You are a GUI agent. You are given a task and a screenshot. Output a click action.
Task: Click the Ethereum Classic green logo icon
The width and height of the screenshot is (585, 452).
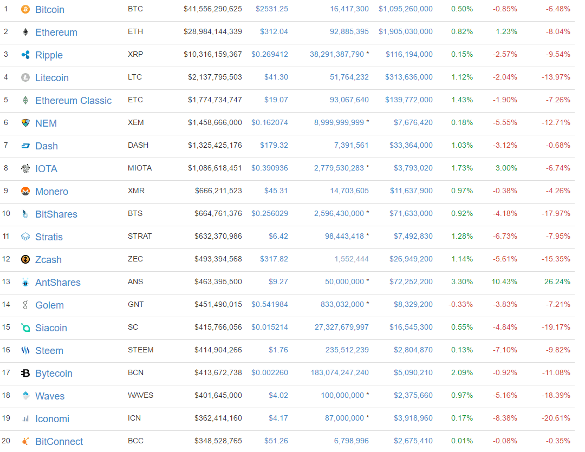(x=25, y=100)
